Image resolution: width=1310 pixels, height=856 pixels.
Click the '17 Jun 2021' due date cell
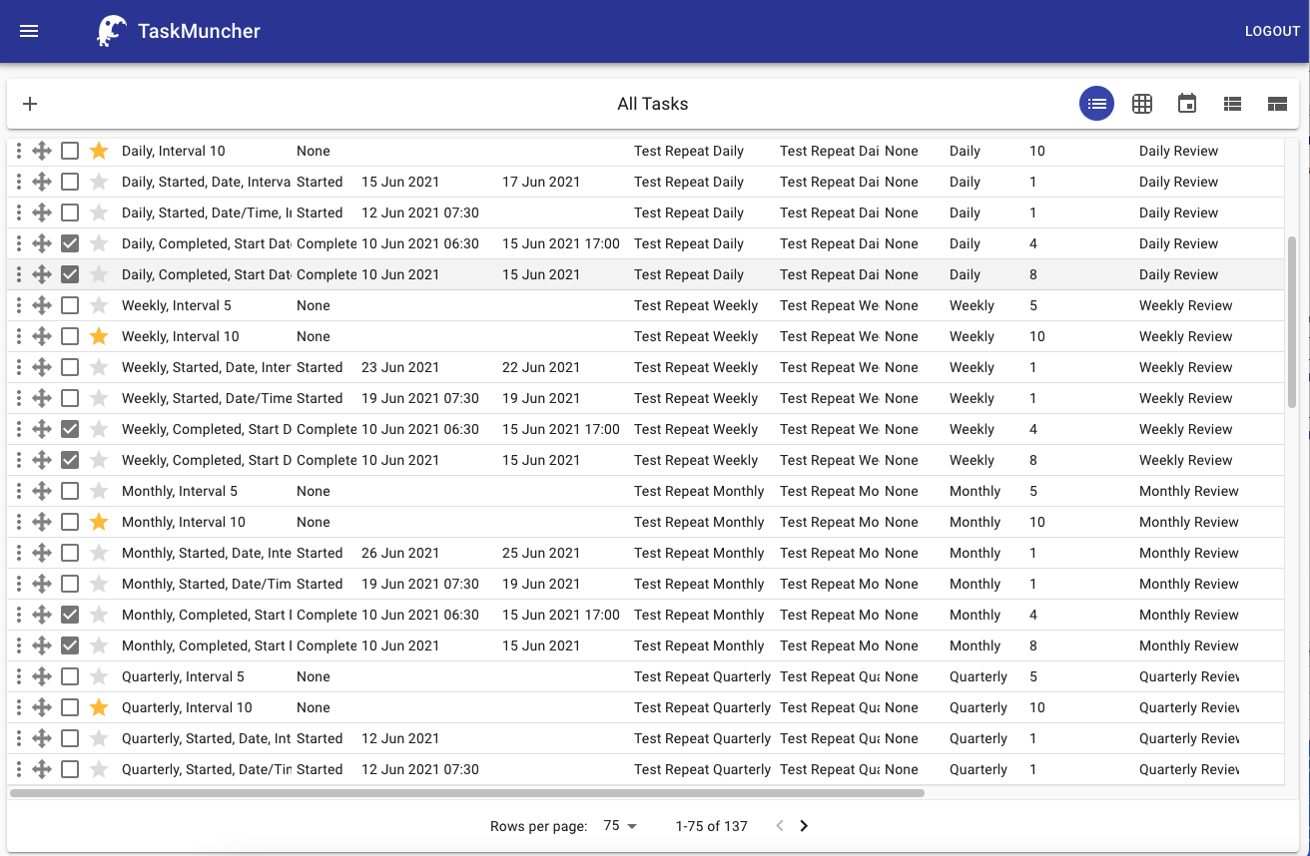pos(541,183)
